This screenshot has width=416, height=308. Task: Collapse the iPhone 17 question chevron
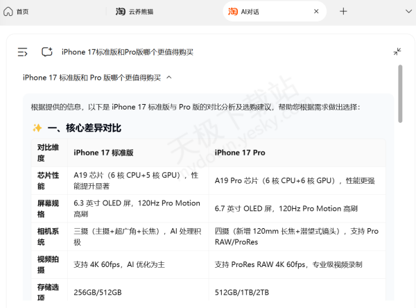click(169, 77)
